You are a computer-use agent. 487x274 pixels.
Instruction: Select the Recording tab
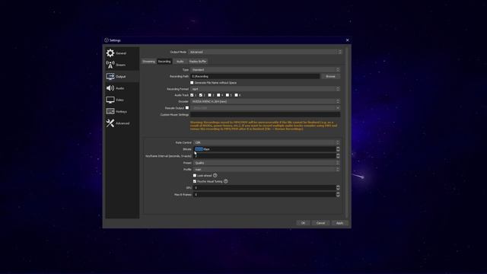point(164,62)
